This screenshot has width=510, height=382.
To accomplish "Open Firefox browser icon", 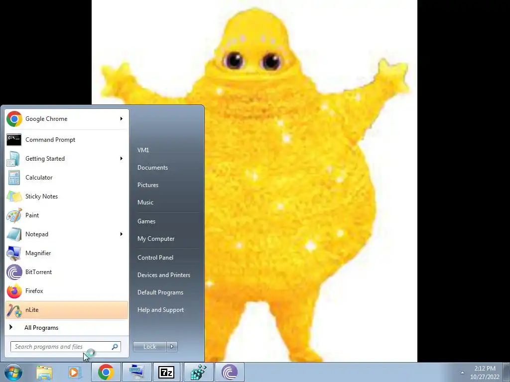I will tap(14, 290).
